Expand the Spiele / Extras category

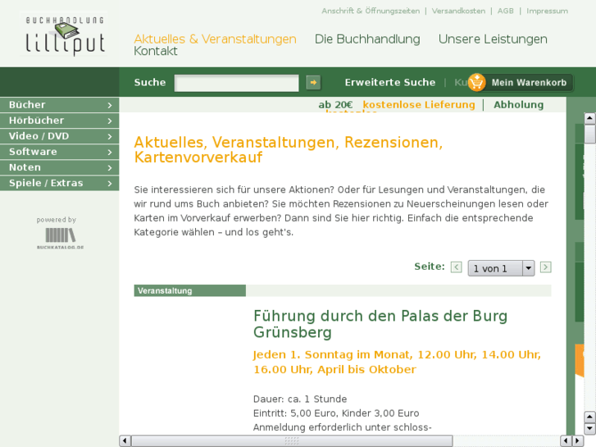pos(59,183)
